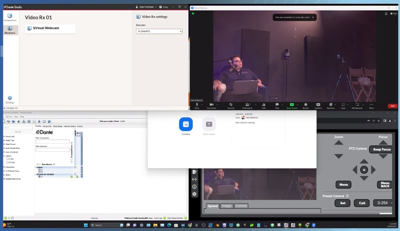The width and height of the screenshot is (400, 231).
Task: Toggle green subscription check in routing grid
Action: (x=77, y=177)
